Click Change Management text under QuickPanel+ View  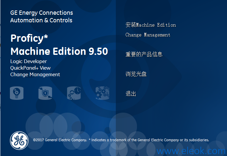coord(35,75)
